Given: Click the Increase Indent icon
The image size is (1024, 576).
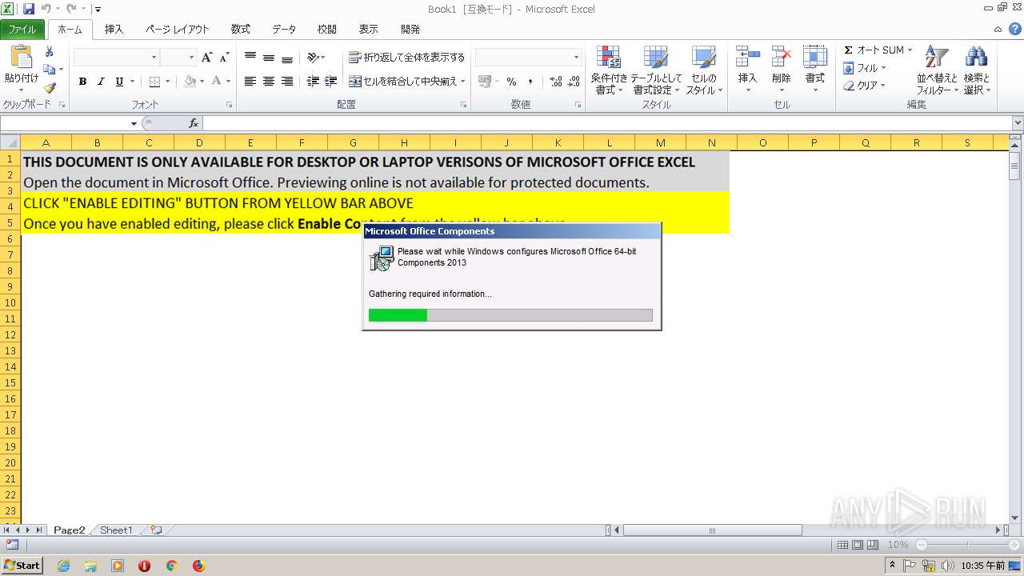Looking at the screenshot, I should 330,82.
